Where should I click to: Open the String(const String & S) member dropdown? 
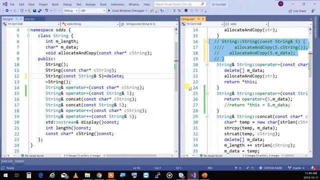tap(149, 24)
